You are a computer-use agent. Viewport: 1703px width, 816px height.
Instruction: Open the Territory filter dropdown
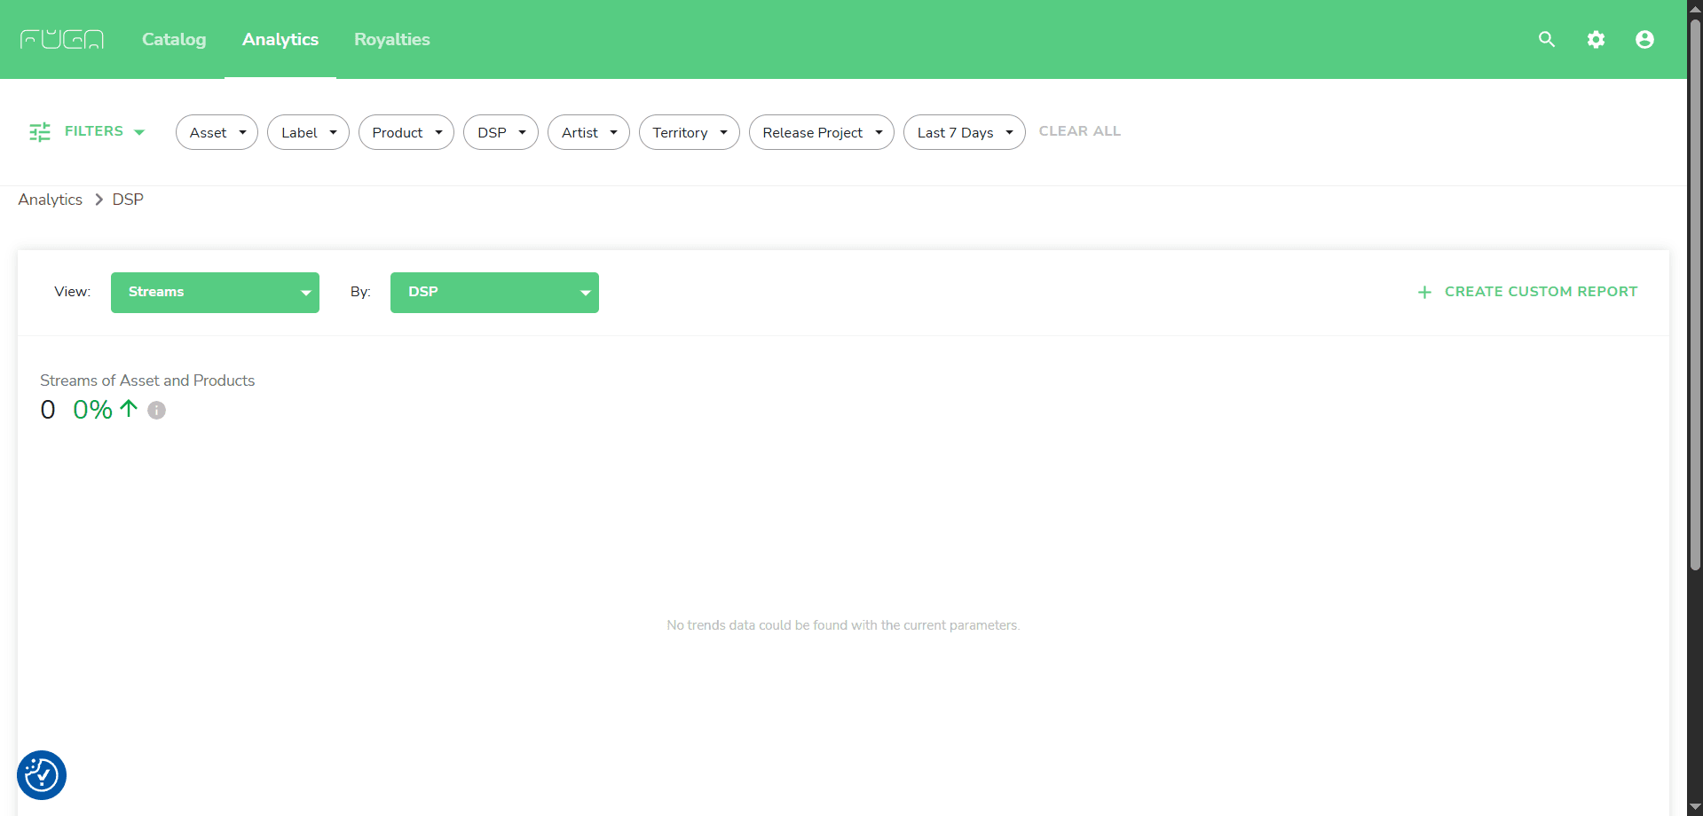coord(689,132)
